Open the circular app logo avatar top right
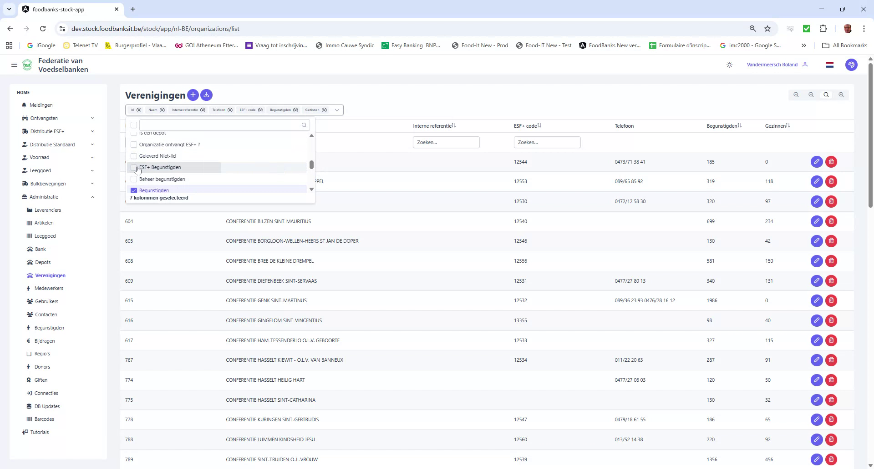This screenshot has height=469, width=874. tap(852, 65)
